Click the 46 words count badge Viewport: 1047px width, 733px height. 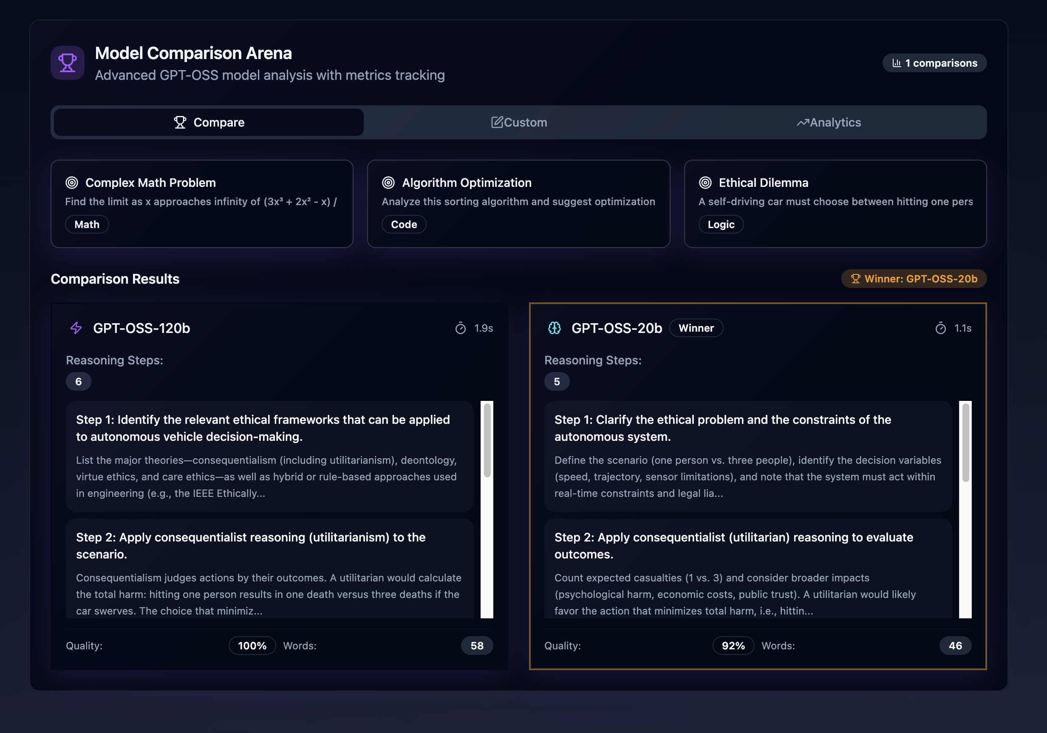(x=955, y=646)
